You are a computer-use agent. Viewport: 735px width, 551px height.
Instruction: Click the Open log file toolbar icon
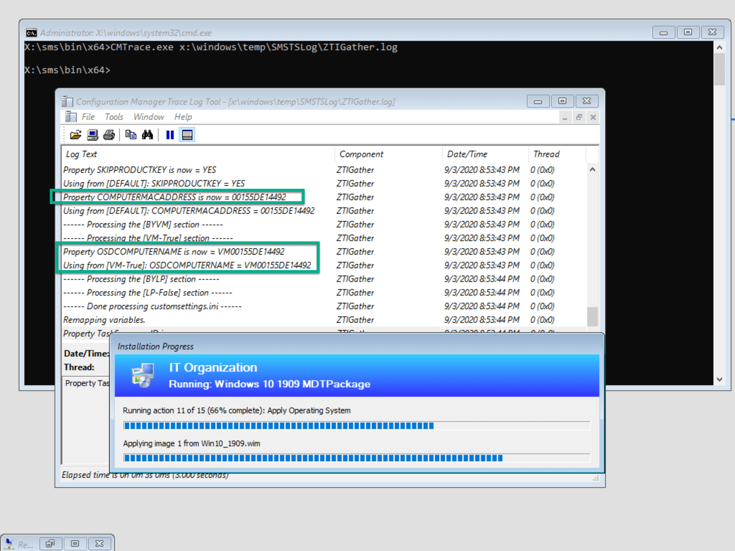[x=75, y=135]
